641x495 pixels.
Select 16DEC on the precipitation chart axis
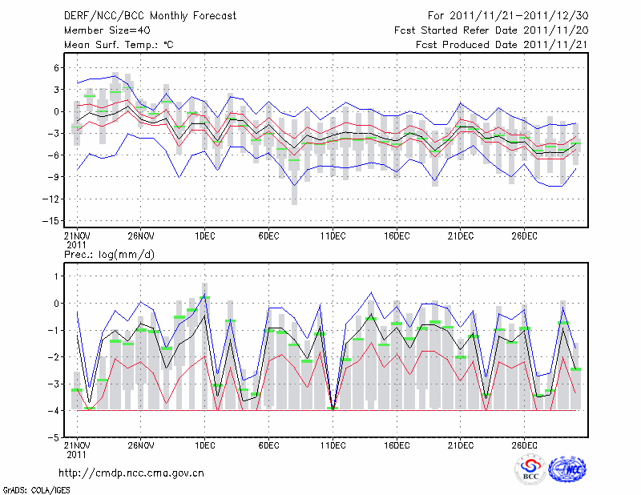pyautogui.click(x=396, y=445)
